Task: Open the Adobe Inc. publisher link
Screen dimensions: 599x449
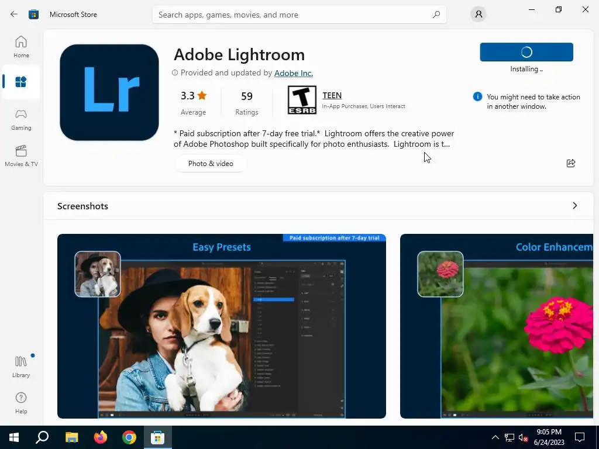Action: (294, 73)
